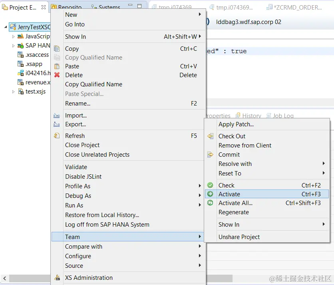This screenshot has width=334, height=285.
Task: Click the green Activate icon
Action: [x=210, y=194]
